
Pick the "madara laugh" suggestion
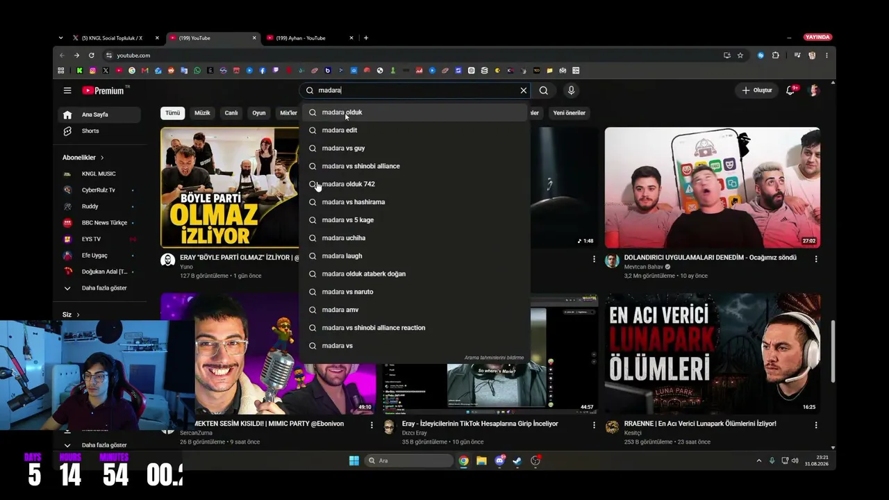415,256
